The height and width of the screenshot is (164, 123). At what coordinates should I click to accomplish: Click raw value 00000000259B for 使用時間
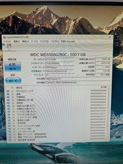coord(98,122)
